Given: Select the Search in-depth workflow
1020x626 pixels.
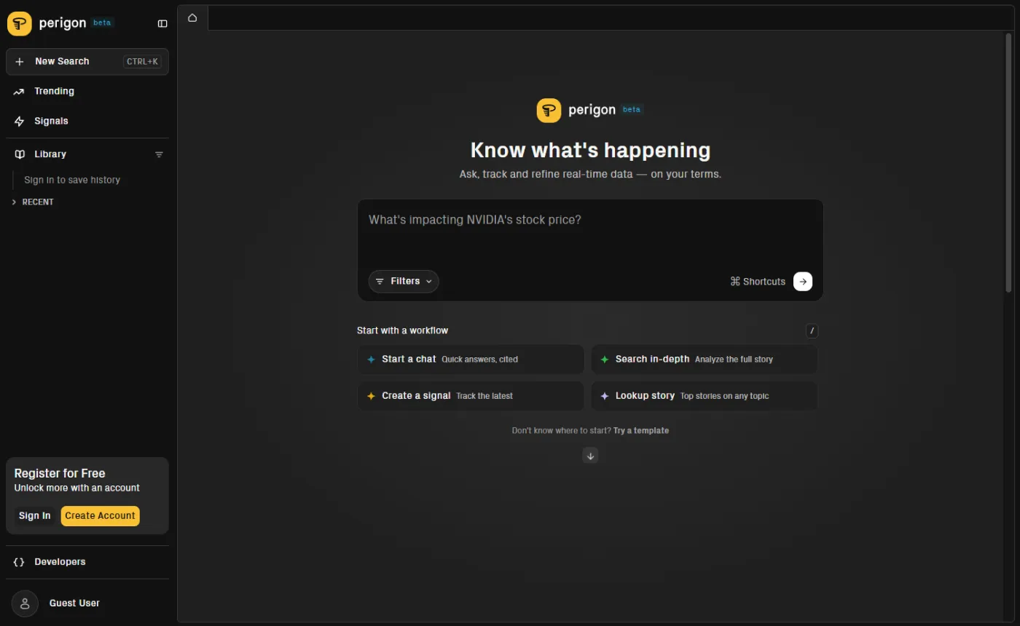Looking at the screenshot, I should [x=705, y=359].
